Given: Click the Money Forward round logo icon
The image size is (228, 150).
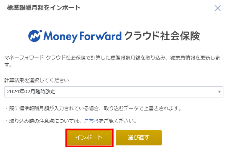Looking at the screenshot, I should tap(35, 36).
